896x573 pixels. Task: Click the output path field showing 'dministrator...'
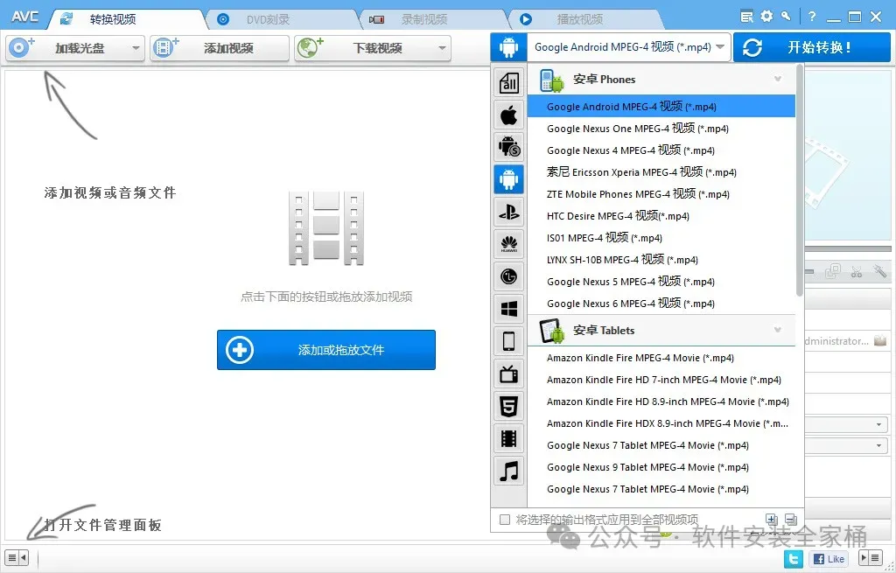pos(837,341)
